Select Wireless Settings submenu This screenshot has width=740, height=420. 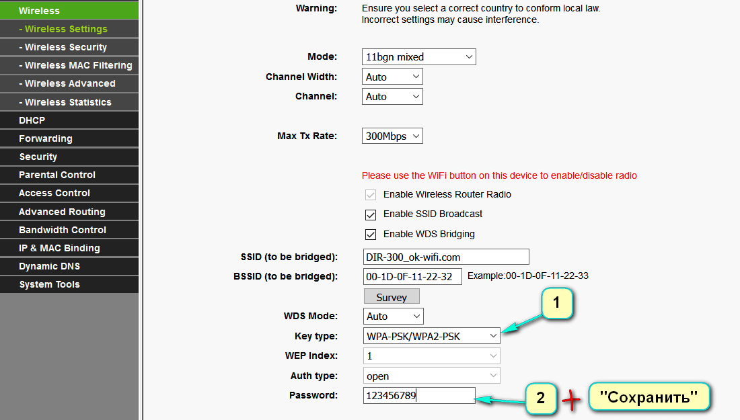pyautogui.click(x=69, y=29)
